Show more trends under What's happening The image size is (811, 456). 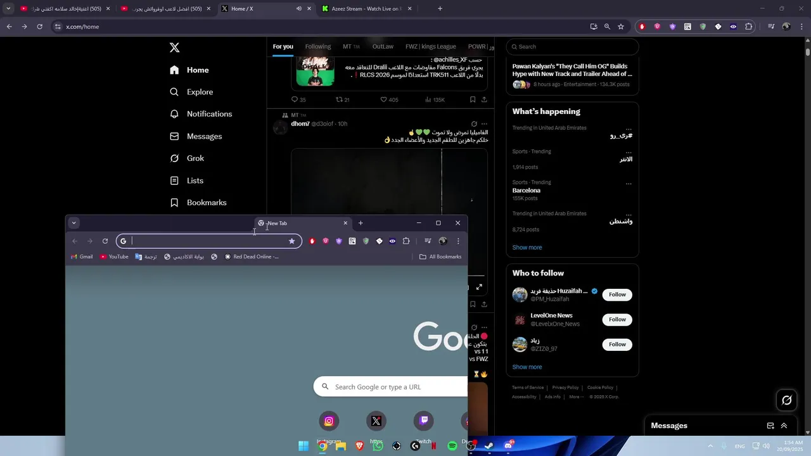(x=527, y=248)
